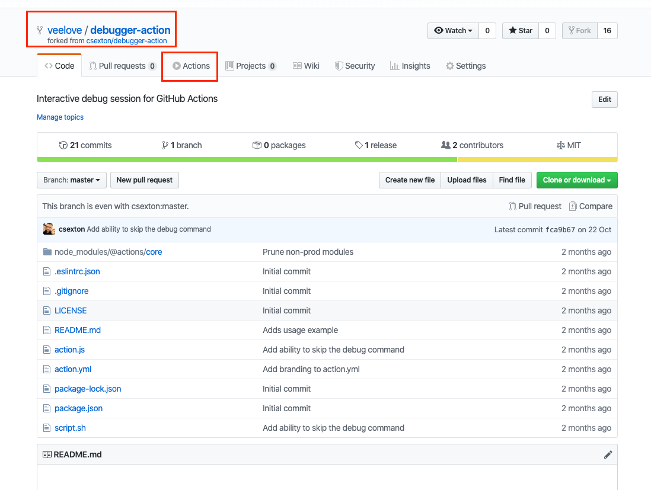
Task: Open csexton author link on latest commit
Action: (x=72, y=229)
